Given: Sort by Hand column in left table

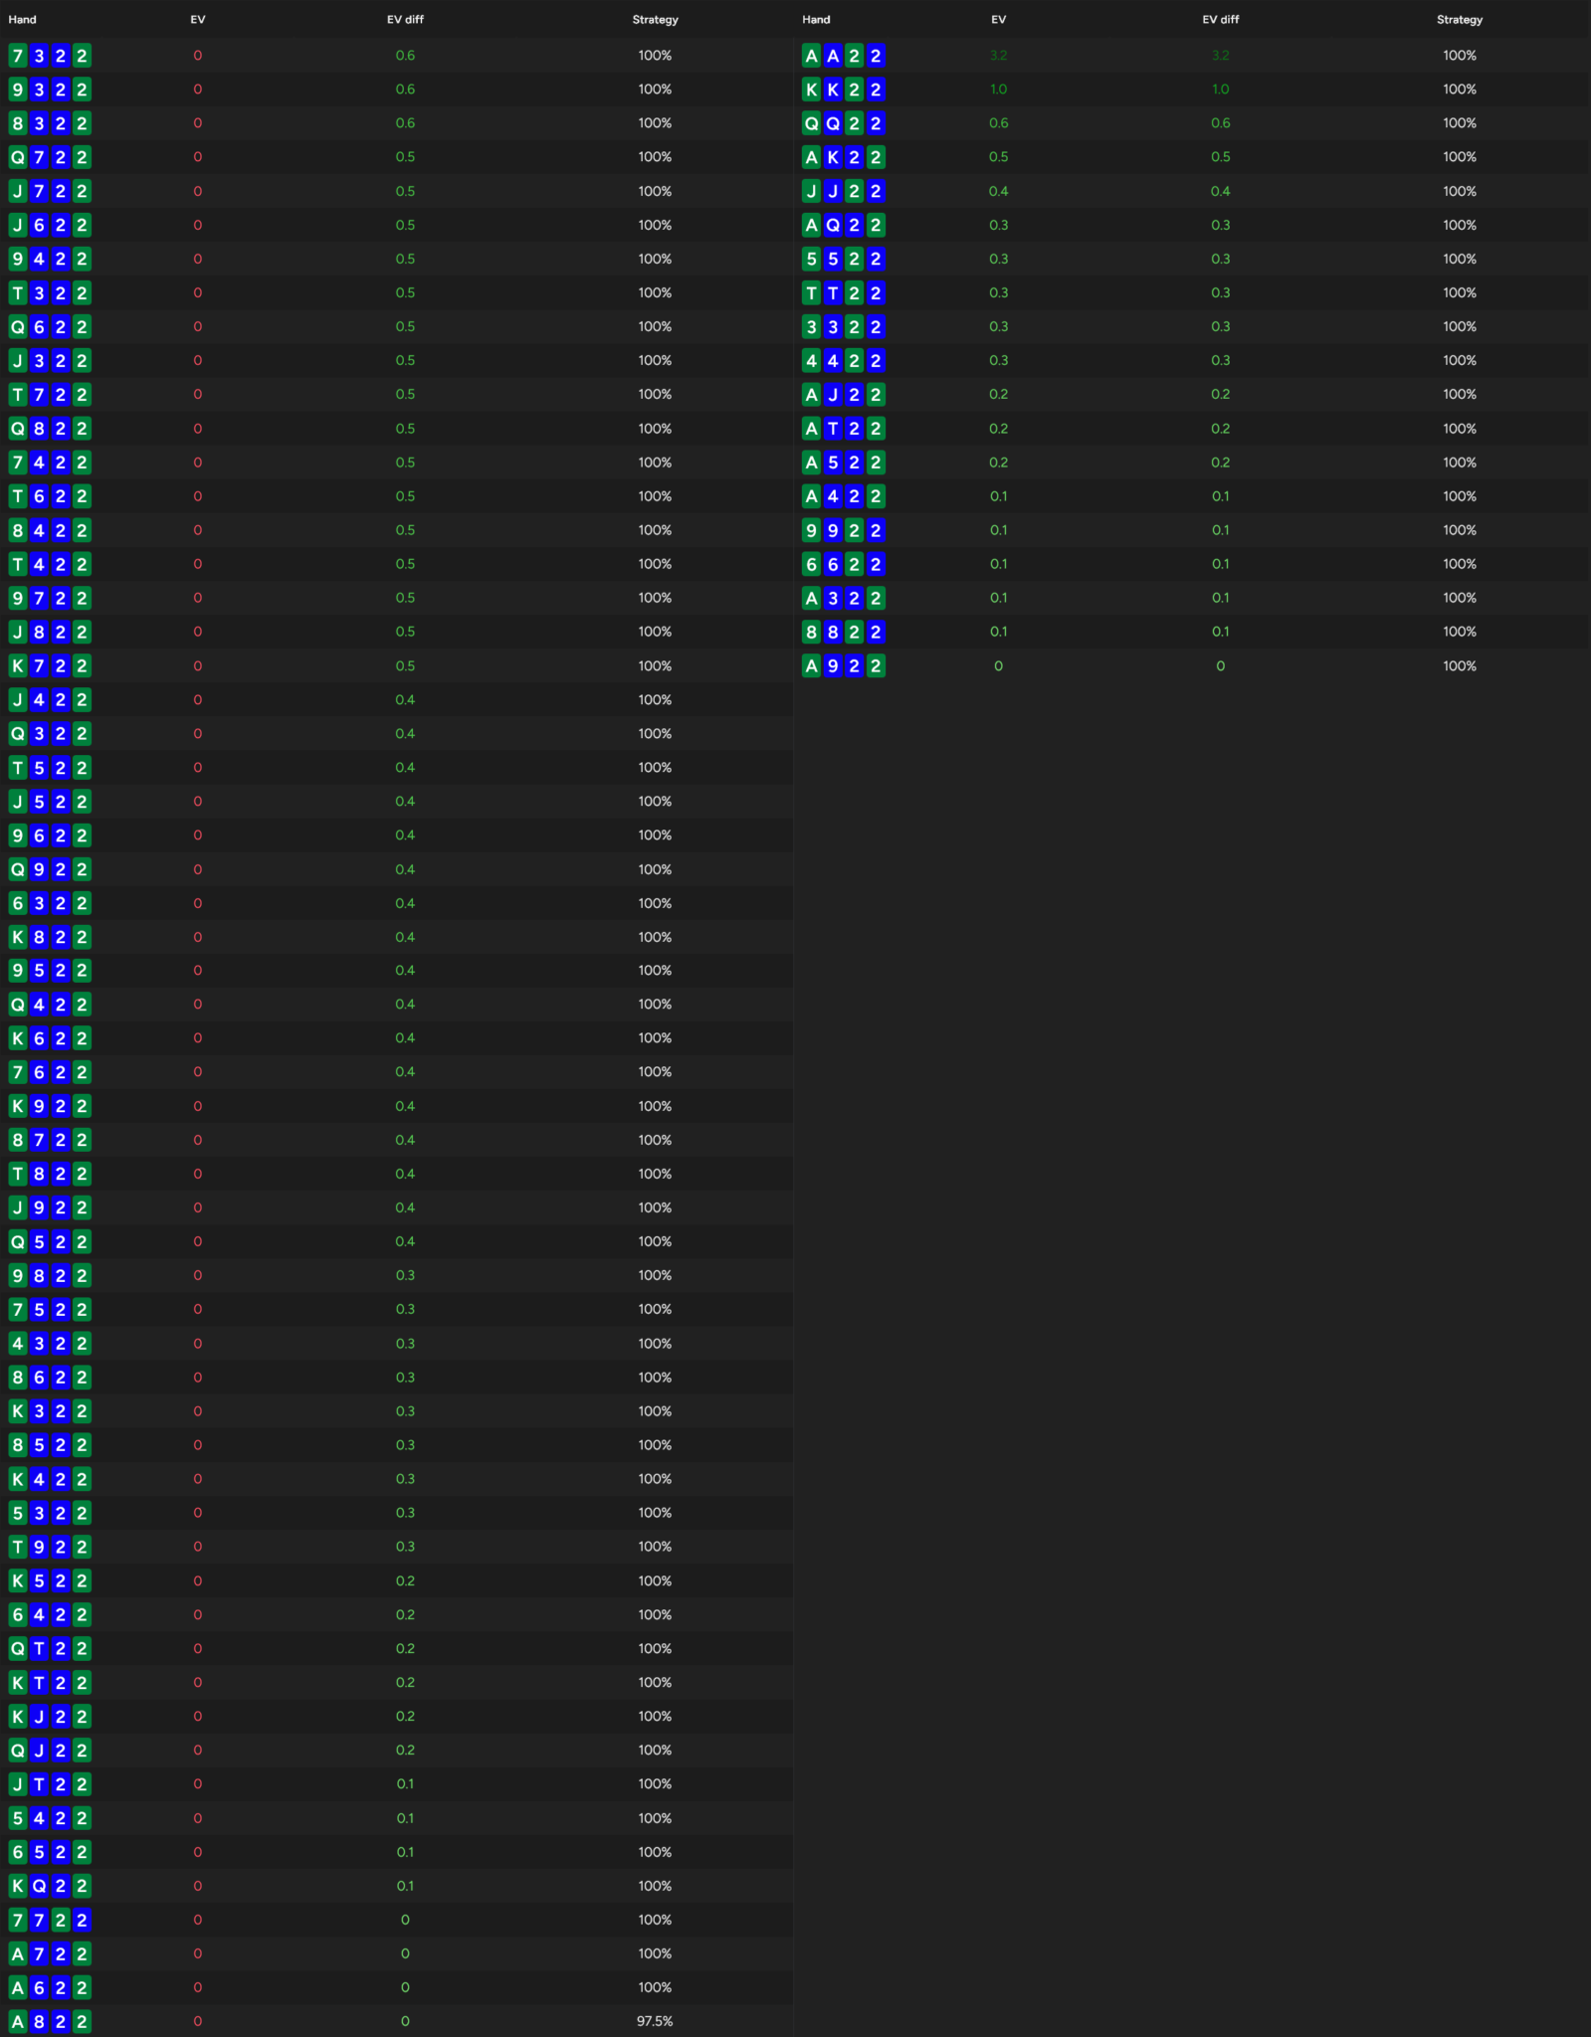Looking at the screenshot, I should pos(22,20).
